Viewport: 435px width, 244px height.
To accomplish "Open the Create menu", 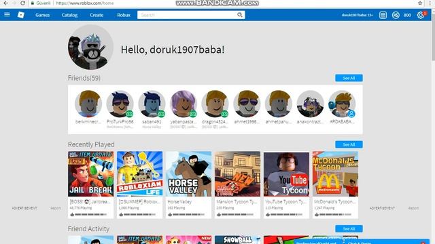I will point(97,15).
